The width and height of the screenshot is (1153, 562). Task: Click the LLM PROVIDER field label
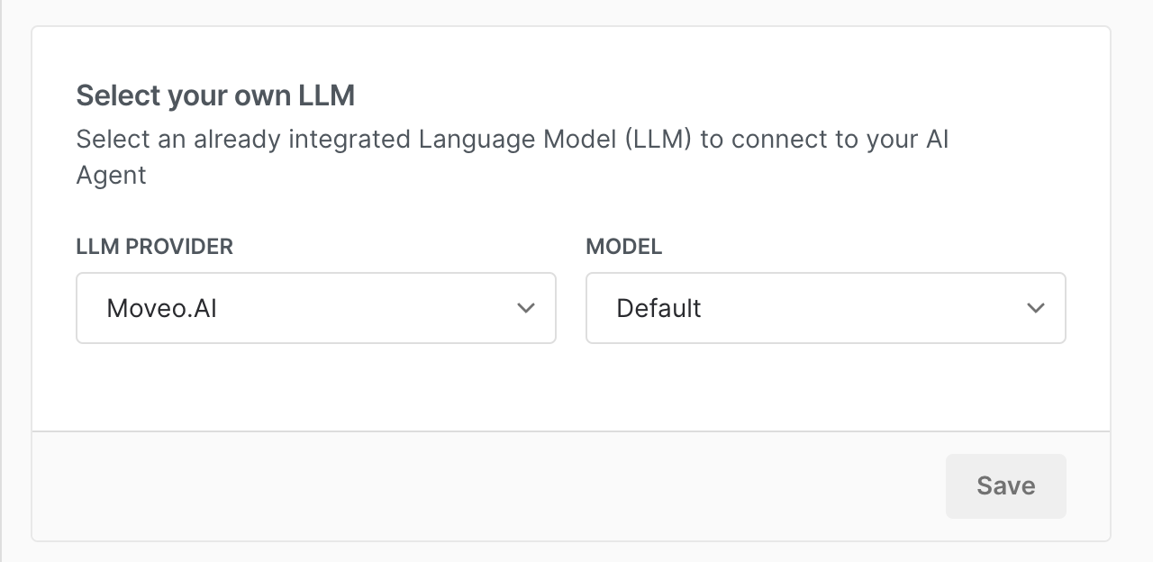point(154,247)
